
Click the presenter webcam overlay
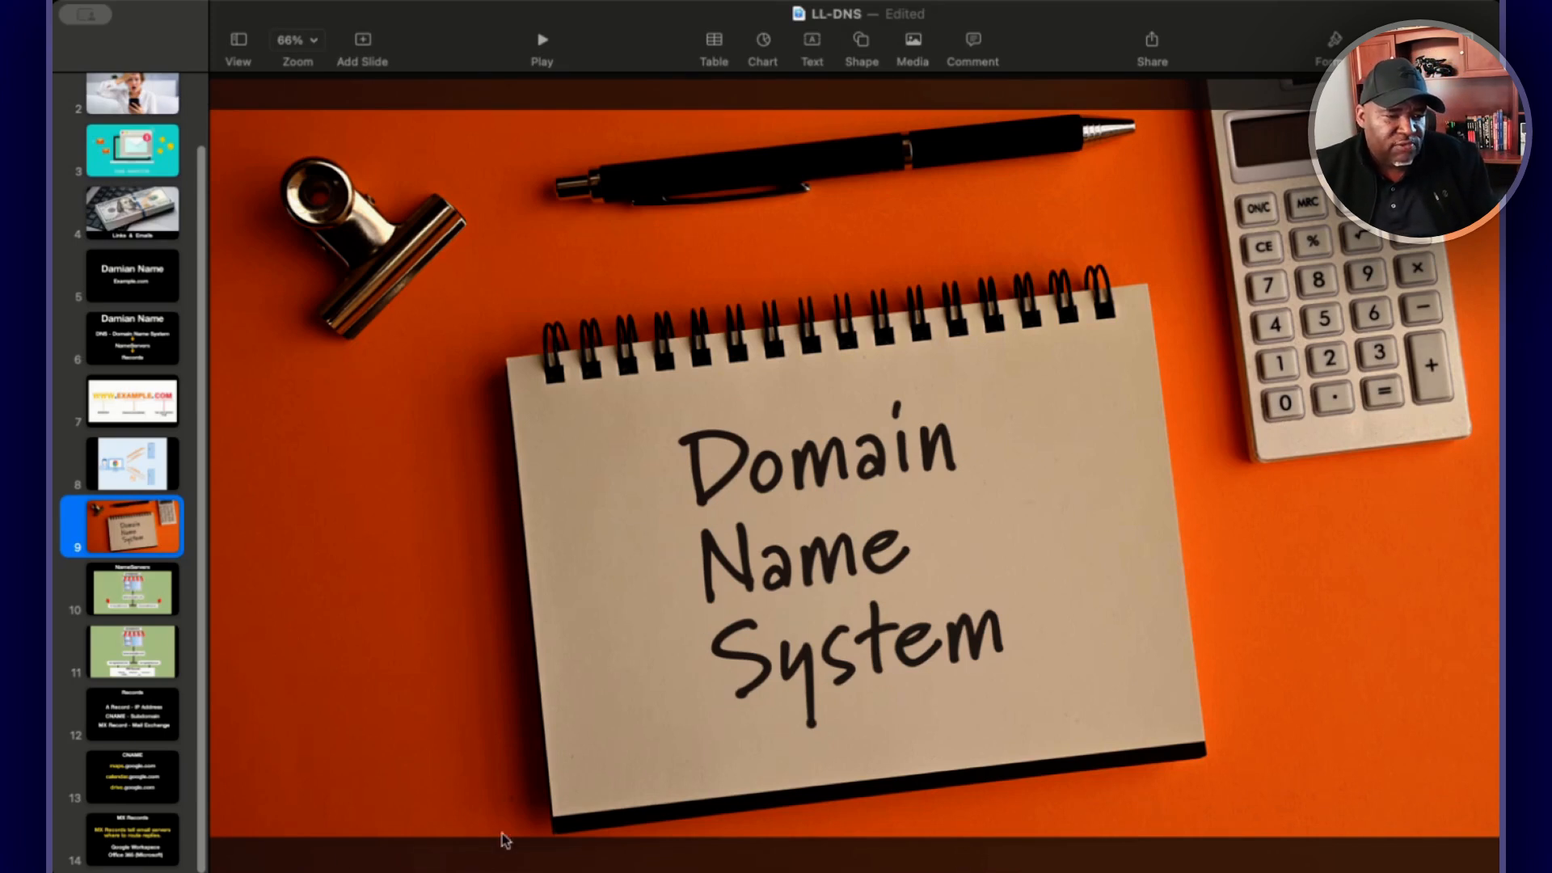(x=1419, y=131)
